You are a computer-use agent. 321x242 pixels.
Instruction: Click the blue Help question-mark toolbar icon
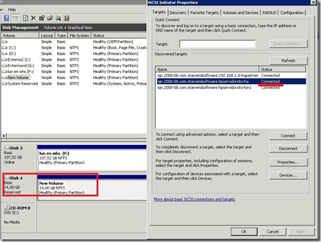[6, 18]
